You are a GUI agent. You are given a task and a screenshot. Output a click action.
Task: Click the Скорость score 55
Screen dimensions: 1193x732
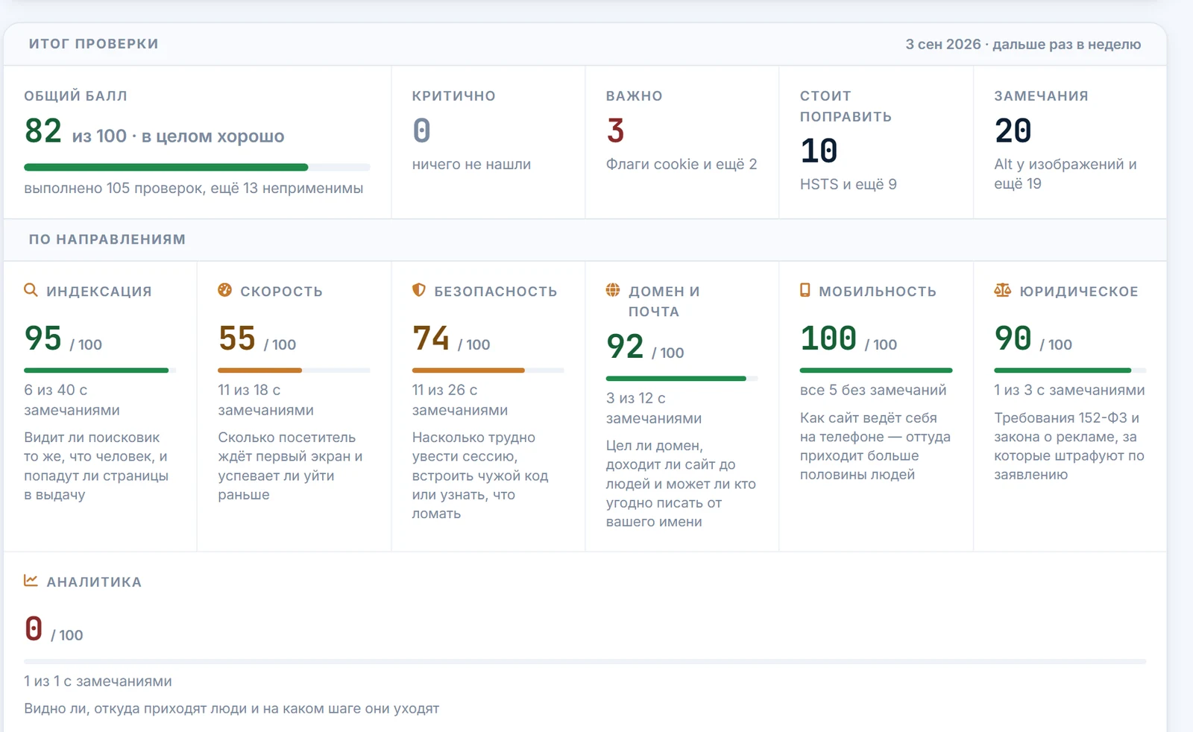click(237, 338)
